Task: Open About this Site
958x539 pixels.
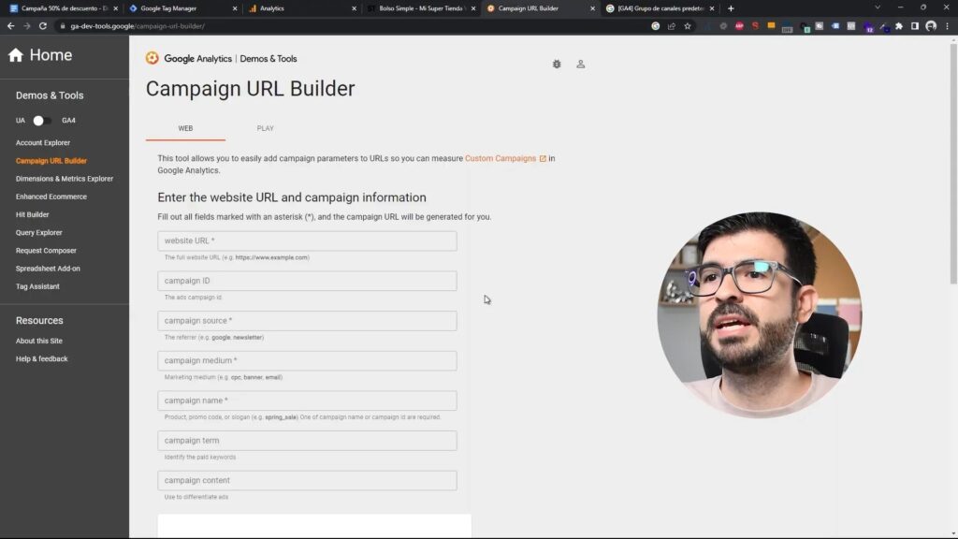Action: 39,341
